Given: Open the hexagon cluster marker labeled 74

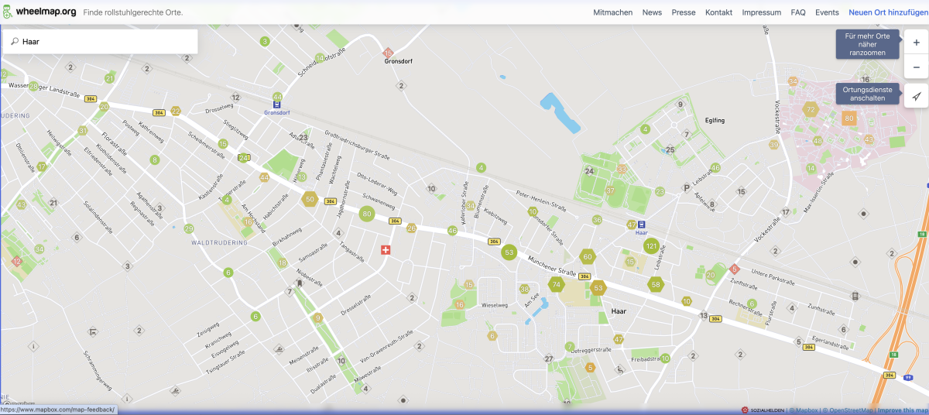Looking at the screenshot, I should (556, 285).
